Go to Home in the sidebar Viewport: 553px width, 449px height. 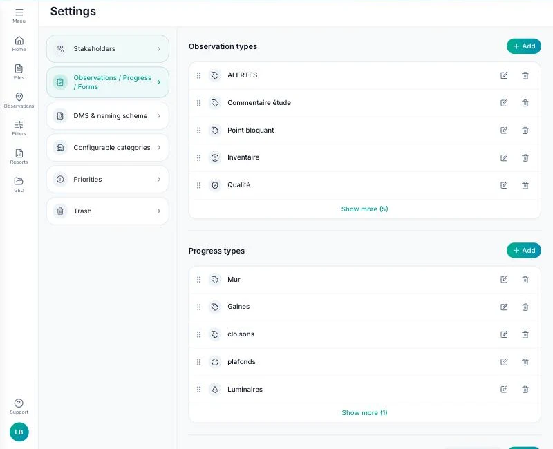pyautogui.click(x=19, y=40)
